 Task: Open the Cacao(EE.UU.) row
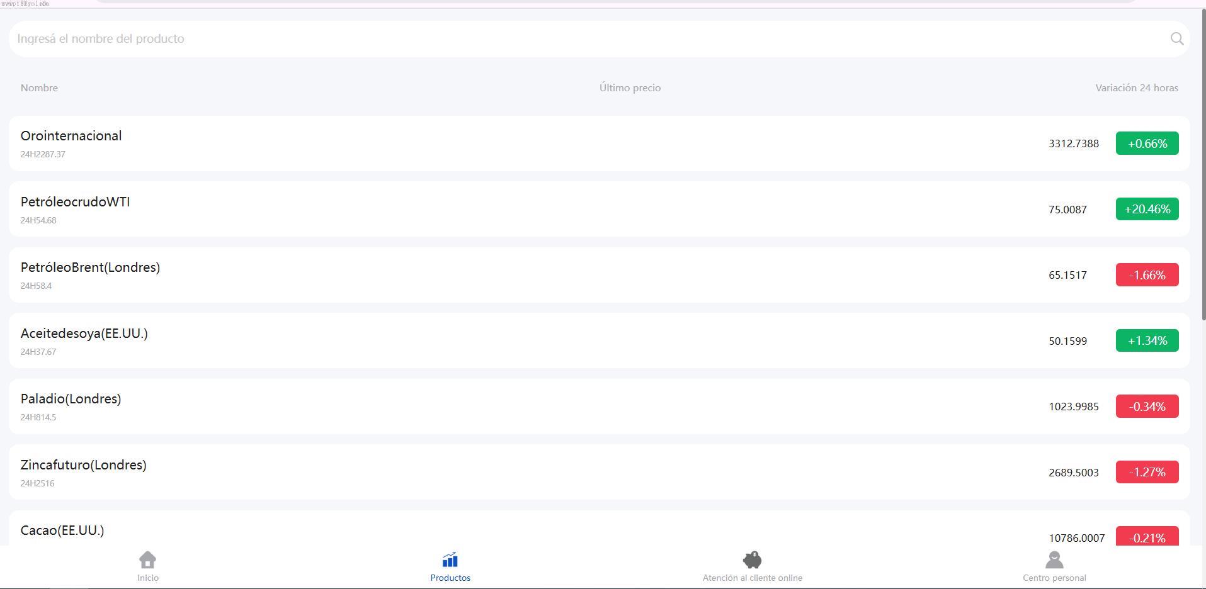62,530
